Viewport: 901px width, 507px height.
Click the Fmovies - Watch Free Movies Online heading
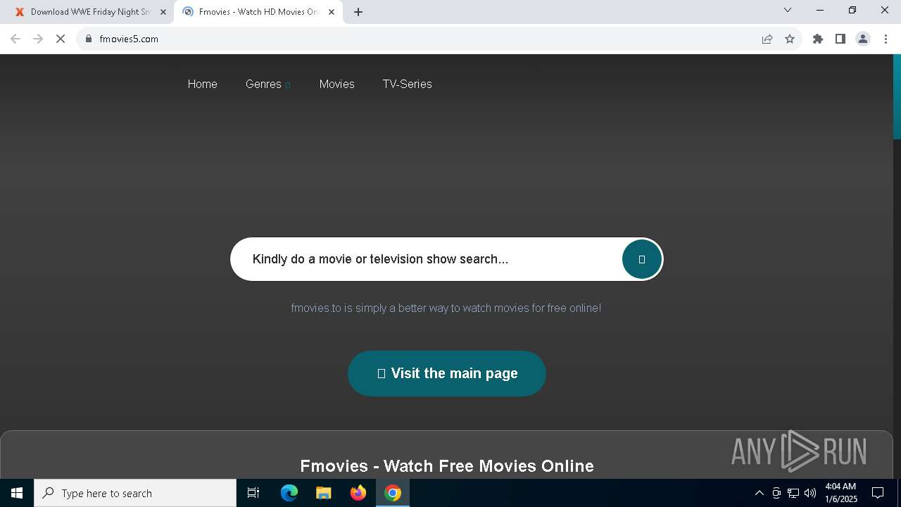coord(447,466)
